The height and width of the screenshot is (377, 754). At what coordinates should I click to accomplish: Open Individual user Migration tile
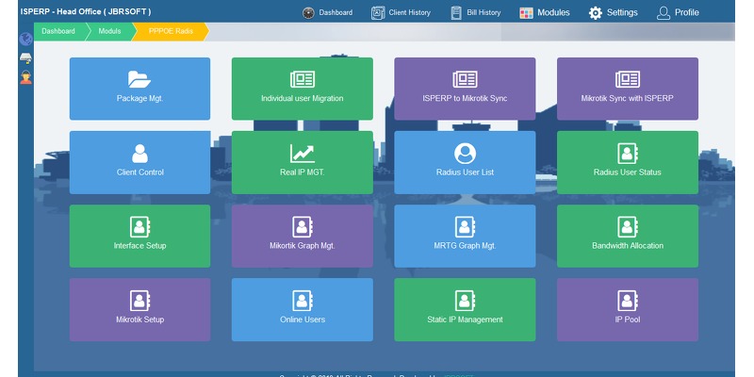302,88
